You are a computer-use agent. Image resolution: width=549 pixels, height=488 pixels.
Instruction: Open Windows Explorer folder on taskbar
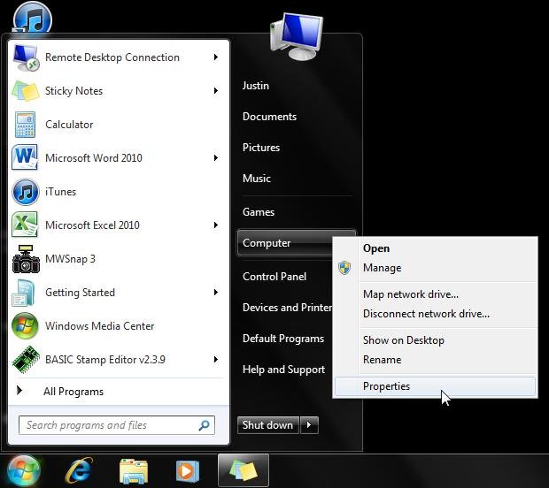134,471
